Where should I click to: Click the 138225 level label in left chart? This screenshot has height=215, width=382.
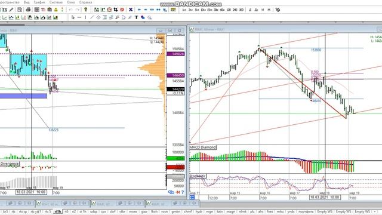coord(53,130)
